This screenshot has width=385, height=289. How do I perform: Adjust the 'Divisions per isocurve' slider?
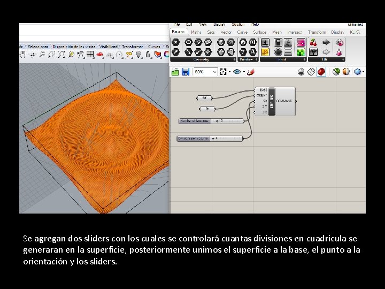pos(210,139)
